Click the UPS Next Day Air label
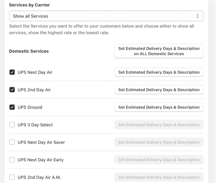 coord(35,72)
